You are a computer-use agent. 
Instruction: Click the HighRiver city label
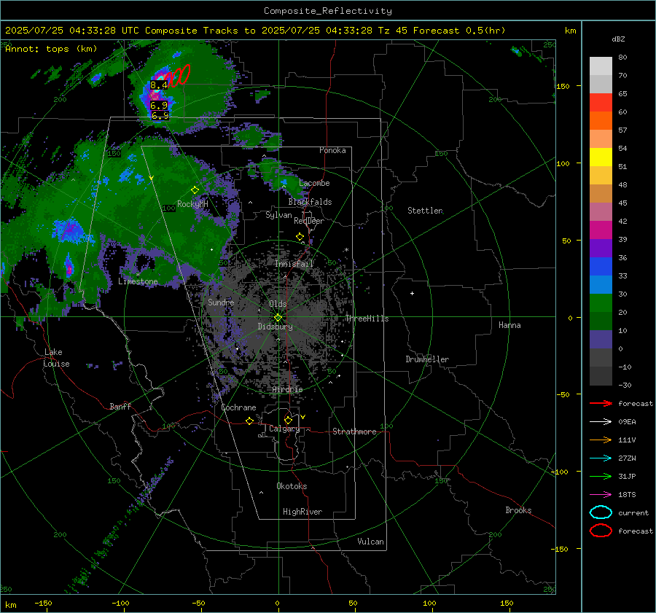(302, 512)
